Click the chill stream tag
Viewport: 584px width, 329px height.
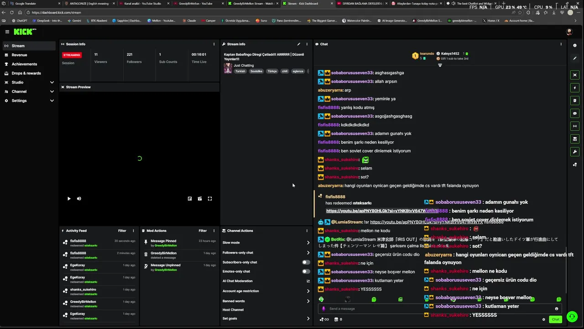click(x=285, y=71)
